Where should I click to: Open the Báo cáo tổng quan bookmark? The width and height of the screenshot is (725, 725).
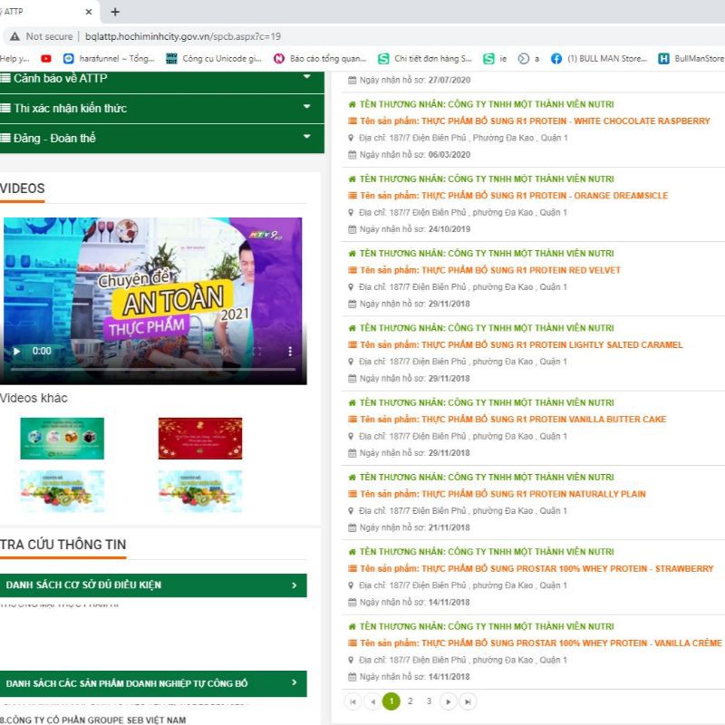pyautogui.click(x=320, y=58)
